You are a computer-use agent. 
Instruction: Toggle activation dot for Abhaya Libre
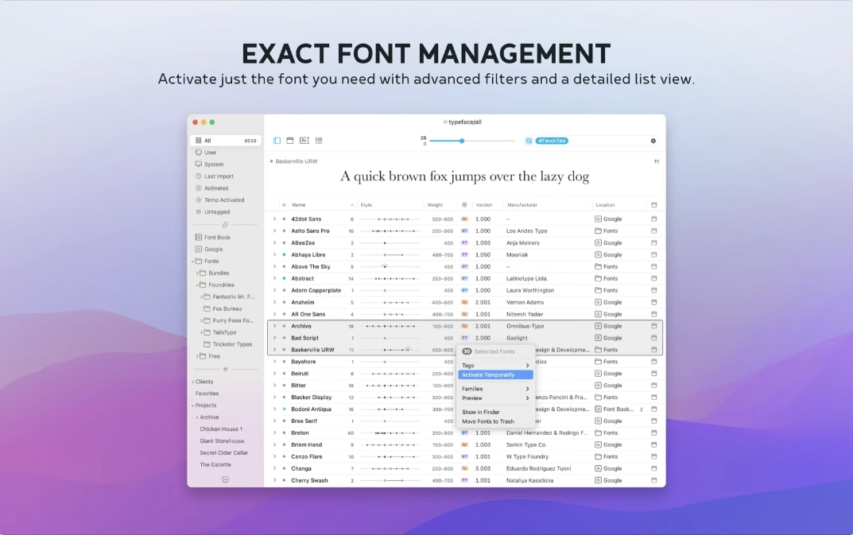[284, 254]
